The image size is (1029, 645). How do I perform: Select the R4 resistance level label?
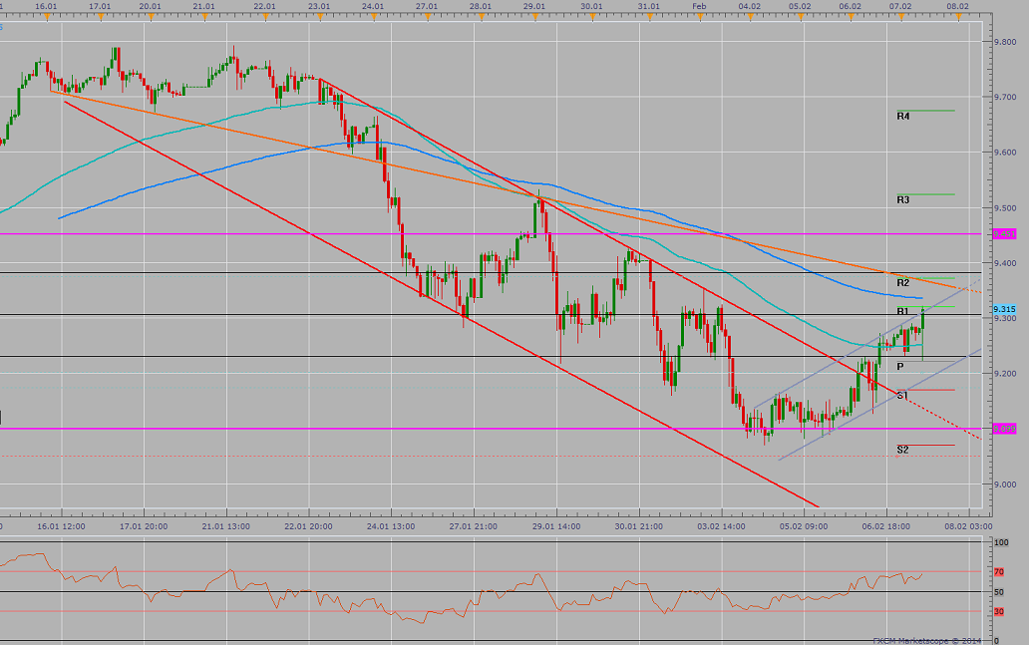point(902,116)
